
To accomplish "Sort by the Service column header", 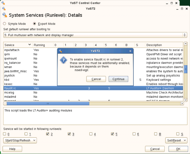I will [18, 45].
